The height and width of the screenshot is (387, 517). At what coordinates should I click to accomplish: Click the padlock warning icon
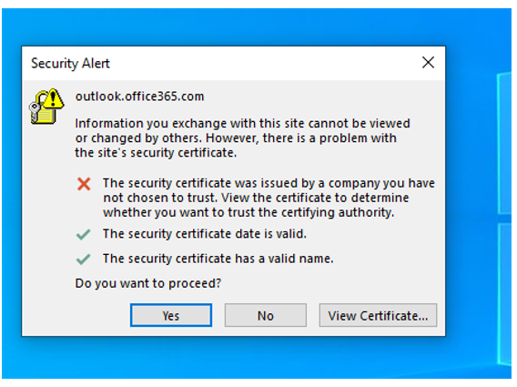pos(46,107)
